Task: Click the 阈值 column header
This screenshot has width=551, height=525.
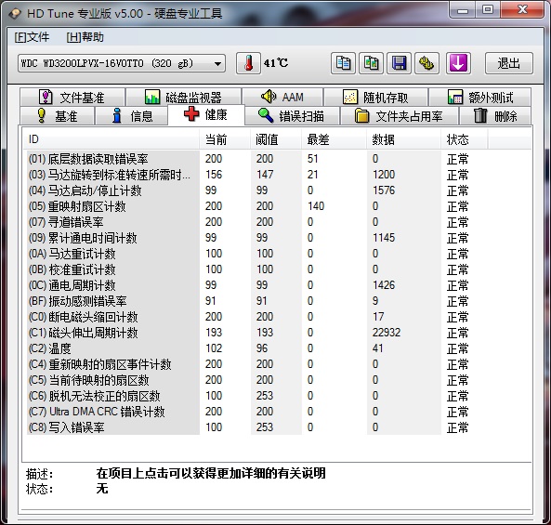Action: [x=276, y=139]
